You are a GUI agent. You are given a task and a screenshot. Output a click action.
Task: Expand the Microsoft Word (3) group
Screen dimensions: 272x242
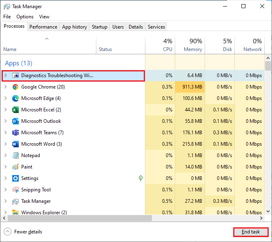pyautogui.click(x=6, y=144)
